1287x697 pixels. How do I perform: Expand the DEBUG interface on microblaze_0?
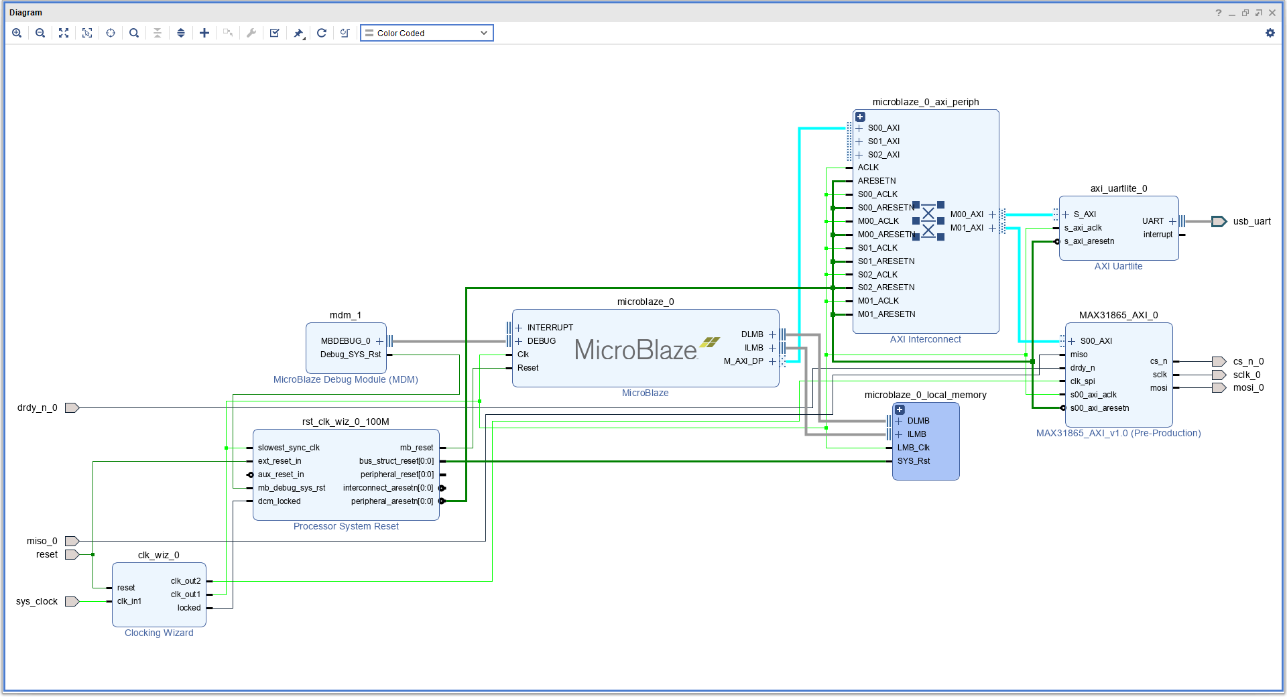pos(518,341)
